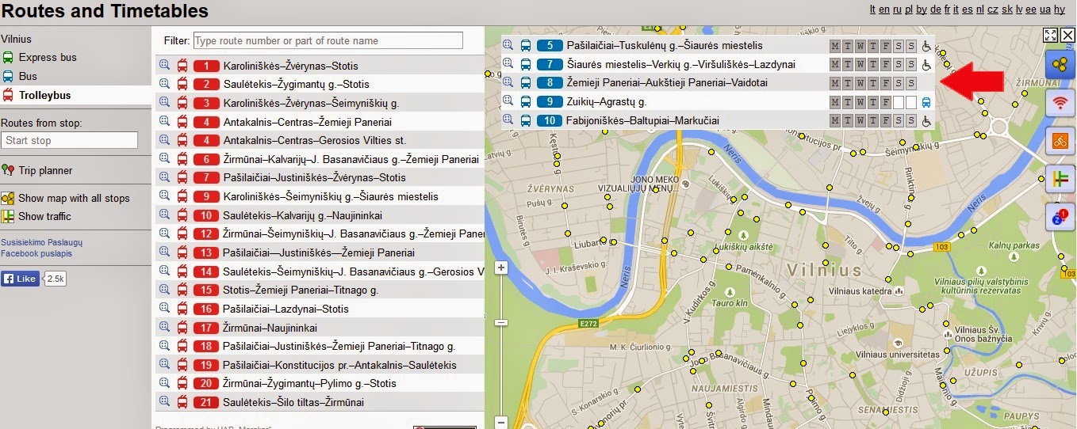Click the zoom slider handle on map
Screen dimensions: 1077x429
500,322
